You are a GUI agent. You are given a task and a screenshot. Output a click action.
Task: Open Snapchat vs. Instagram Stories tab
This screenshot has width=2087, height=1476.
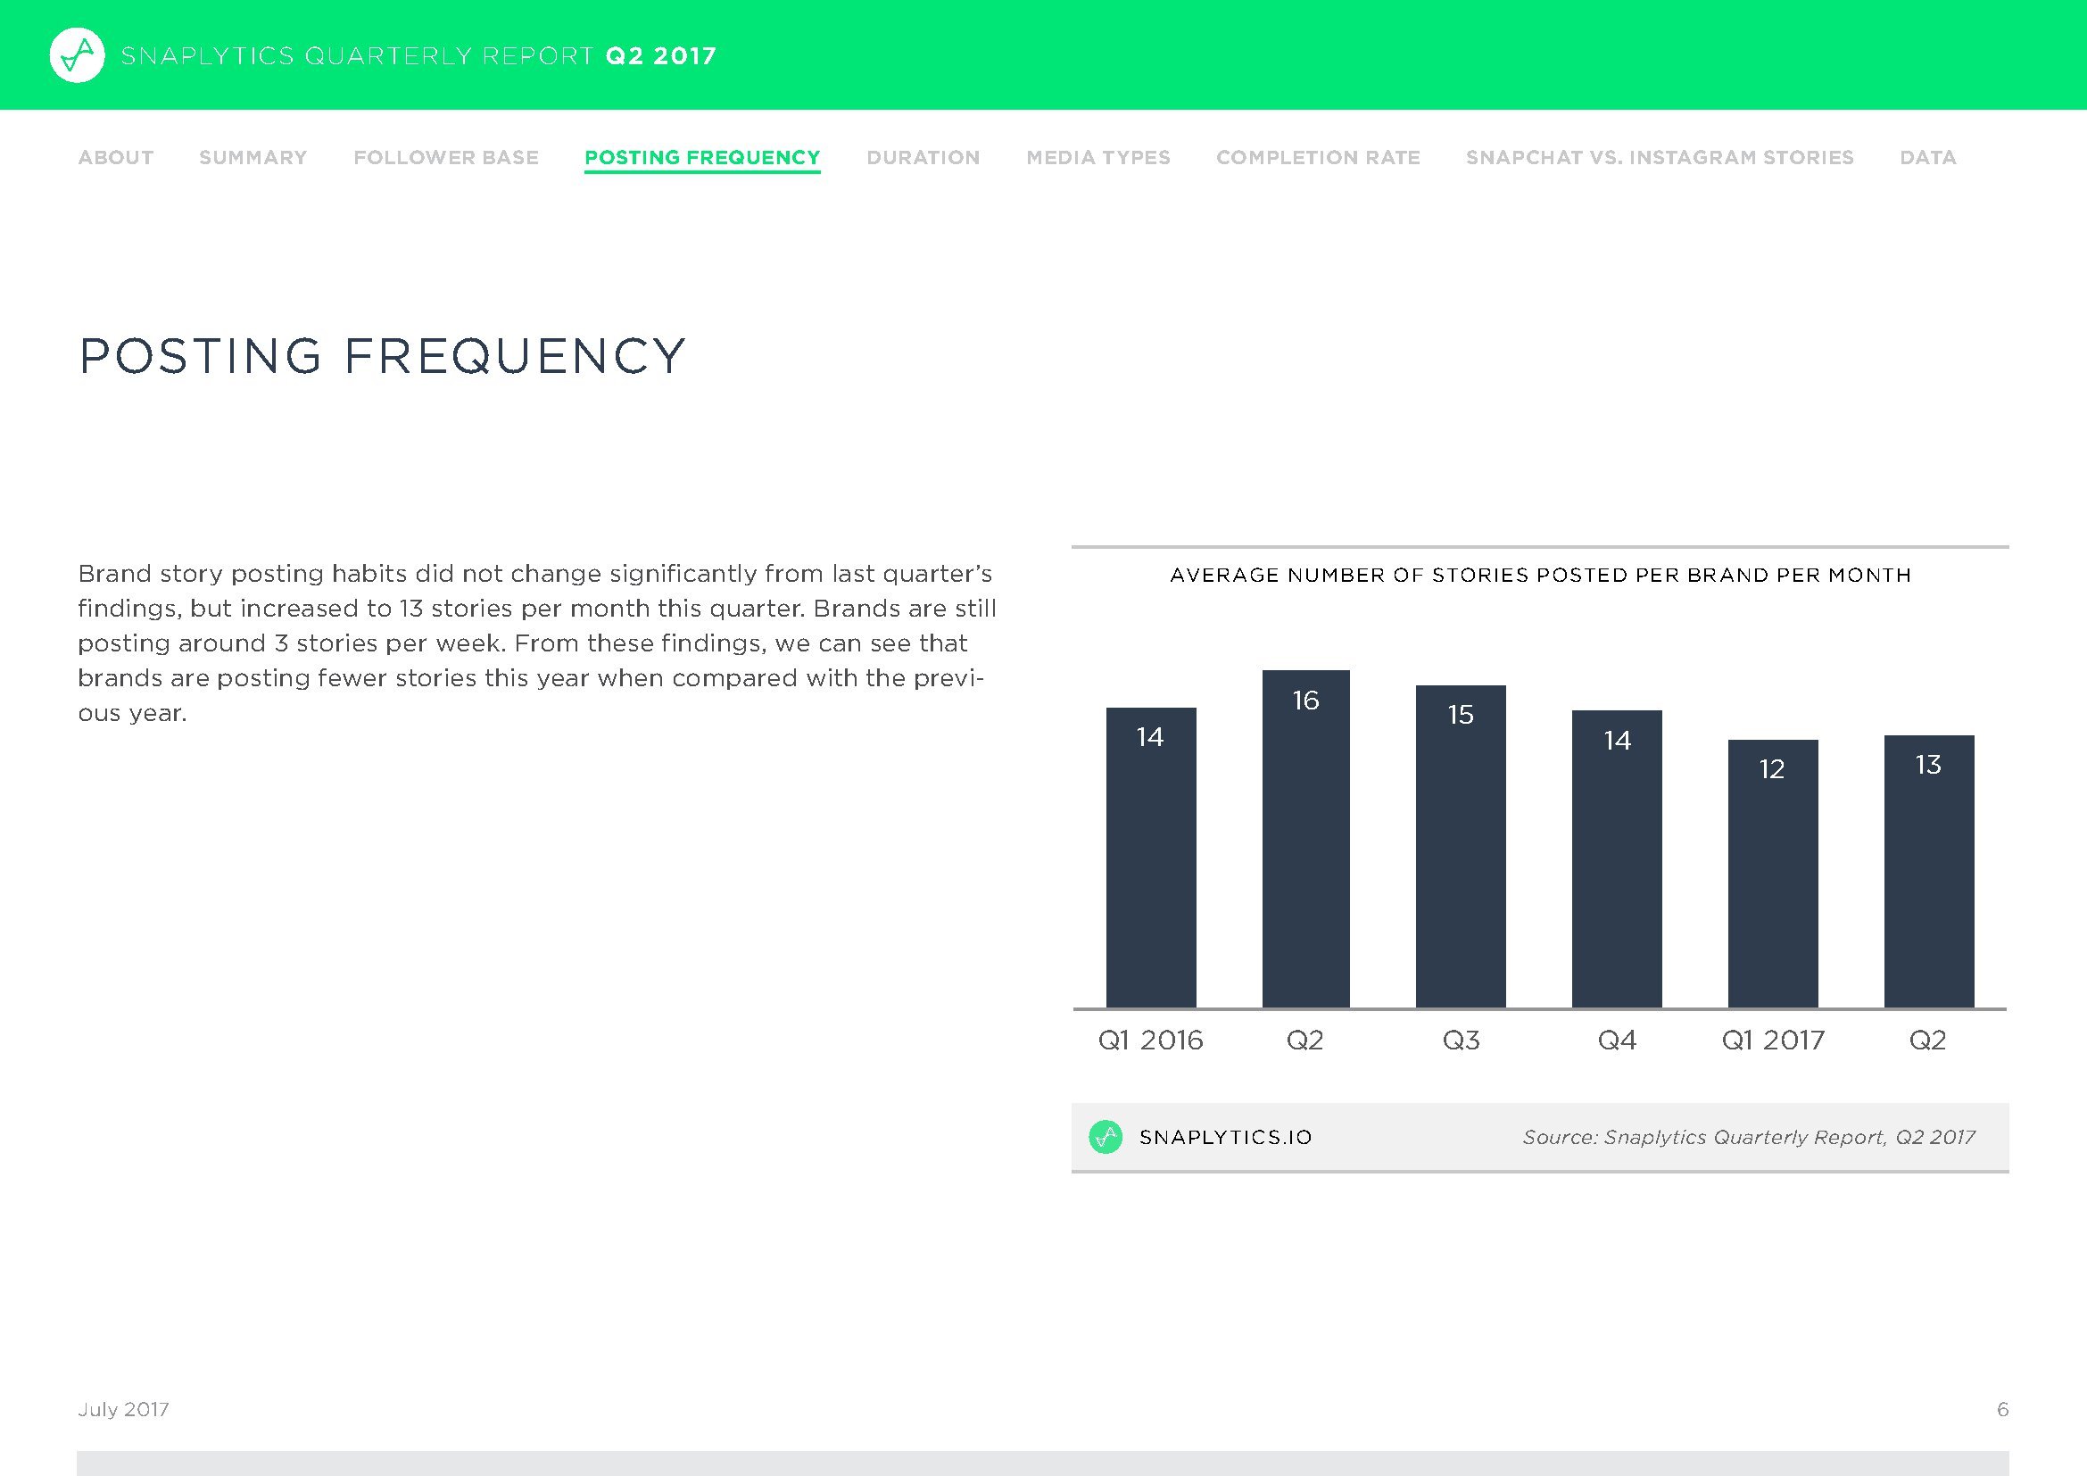(1659, 157)
